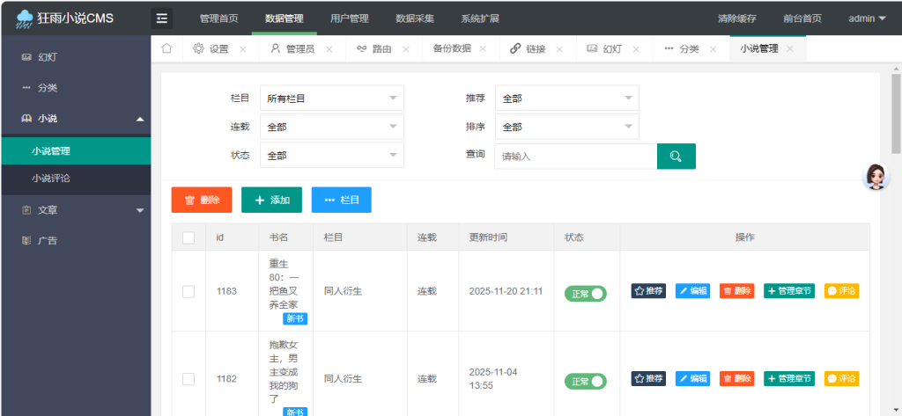Image resolution: width=902 pixels, height=416 pixels.
Task: Click 清除缓存 in the top bar
Action: pos(737,18)
